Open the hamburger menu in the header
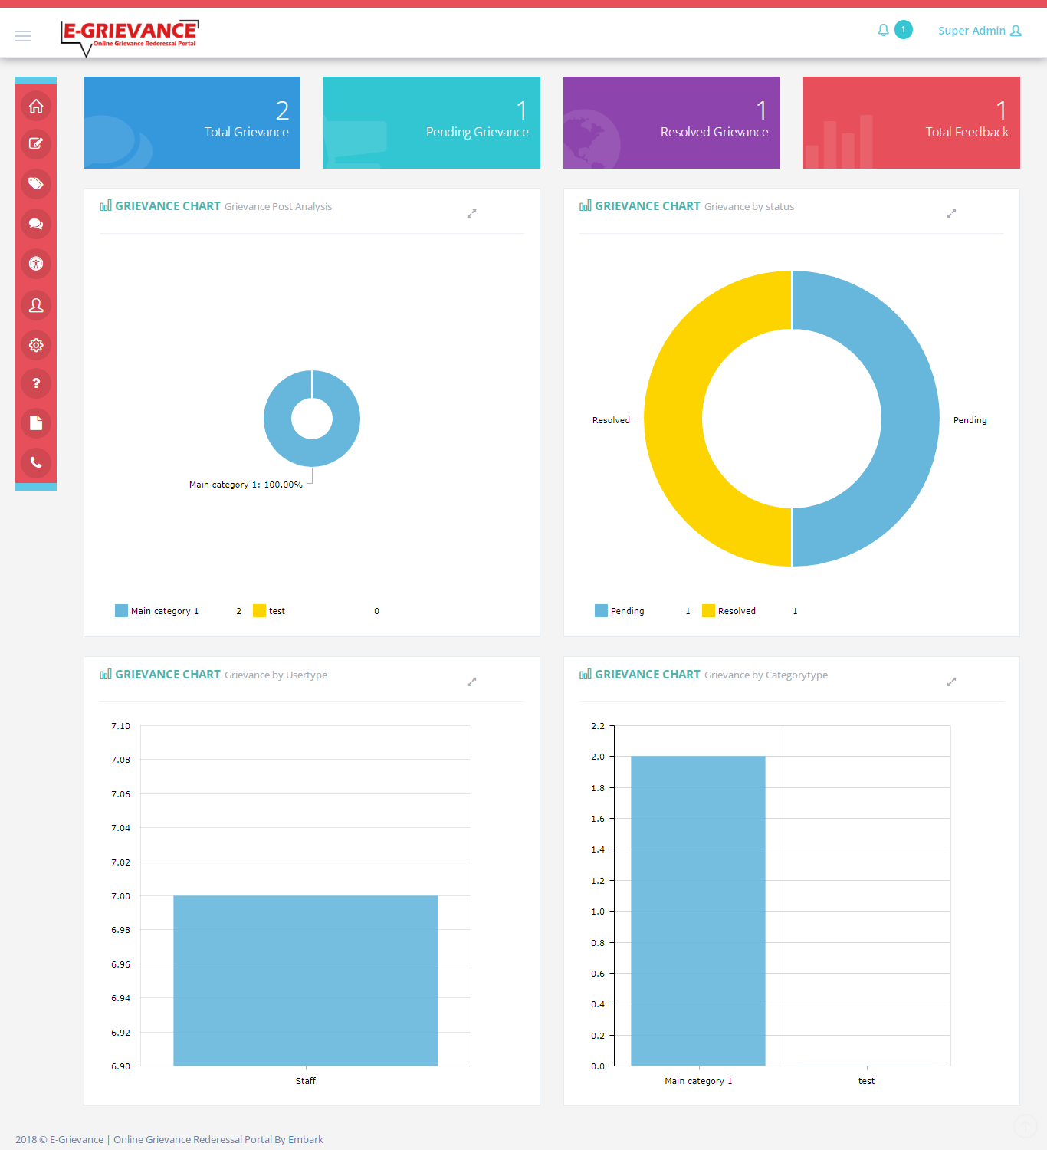The height and width of the screenshot is (1150, 1047). pos(23,36)
